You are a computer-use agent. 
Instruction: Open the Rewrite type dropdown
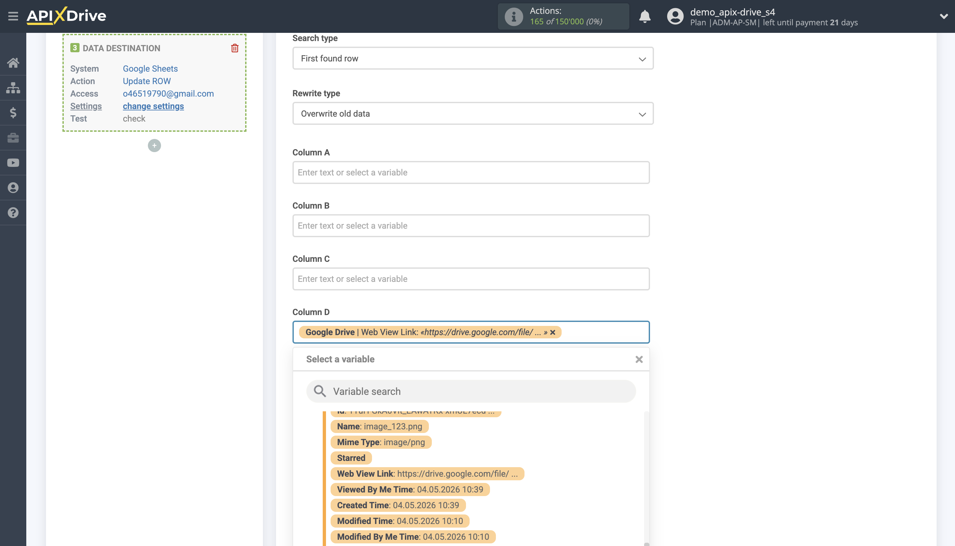[473, 113]
